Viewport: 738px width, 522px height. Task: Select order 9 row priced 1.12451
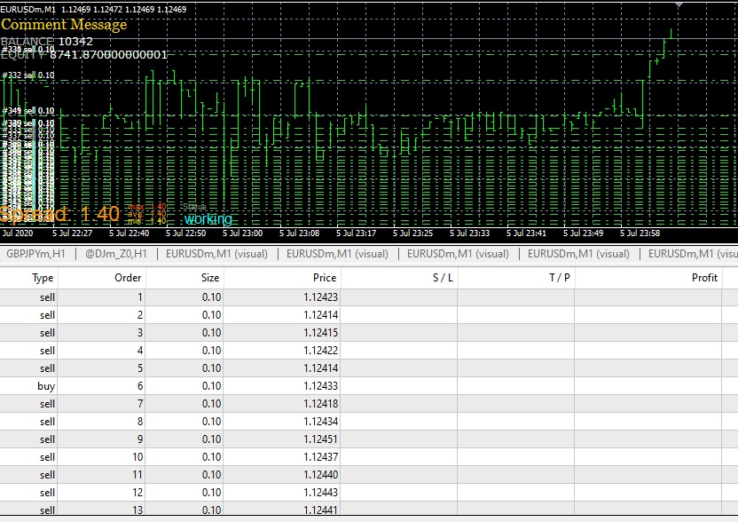click(369, 439)
